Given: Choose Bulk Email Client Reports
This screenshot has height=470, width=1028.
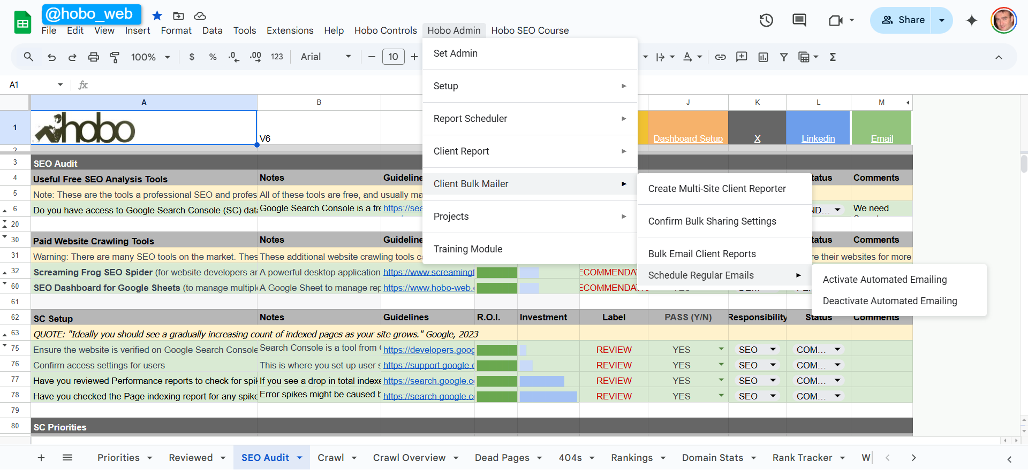Looking at the screenshot, I should [724, 254].
